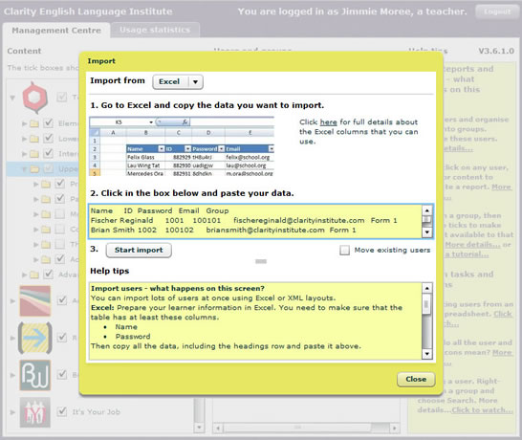
Task: Click inside the paste data text box
Action: (x=255, y=221)
